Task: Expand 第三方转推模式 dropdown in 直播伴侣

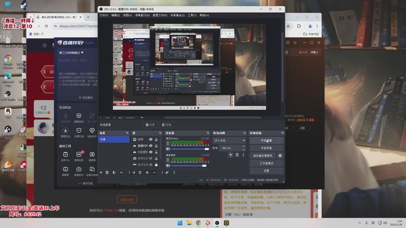Action: click(x=71, y=53)
